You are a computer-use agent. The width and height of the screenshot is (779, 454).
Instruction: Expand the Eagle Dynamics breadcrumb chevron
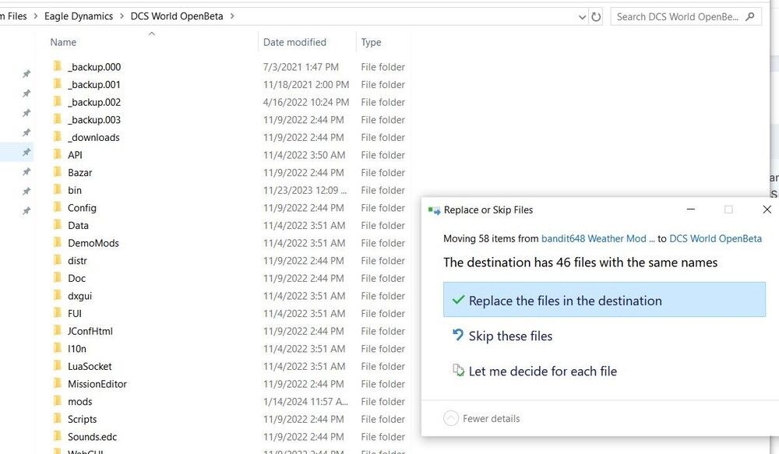(122, 16)
